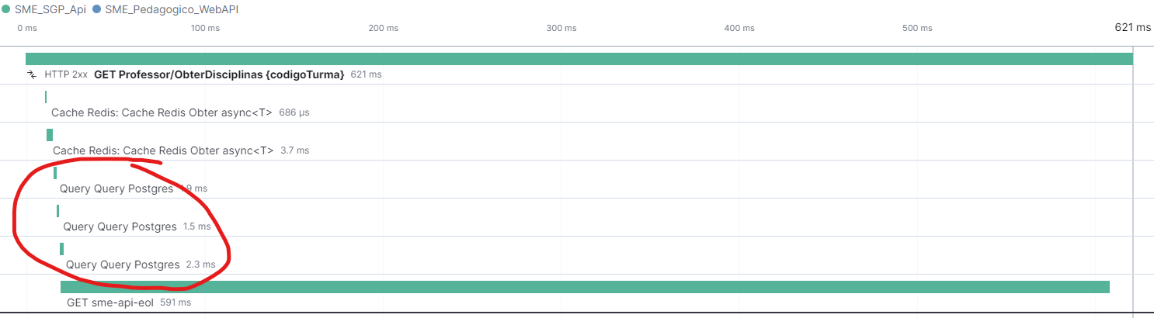Click the bar of the 2.3 ms Postgres query

coord(62,249)
